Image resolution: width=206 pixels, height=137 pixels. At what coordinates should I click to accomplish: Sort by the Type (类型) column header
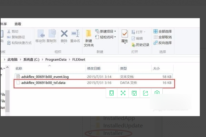[123, 68]
